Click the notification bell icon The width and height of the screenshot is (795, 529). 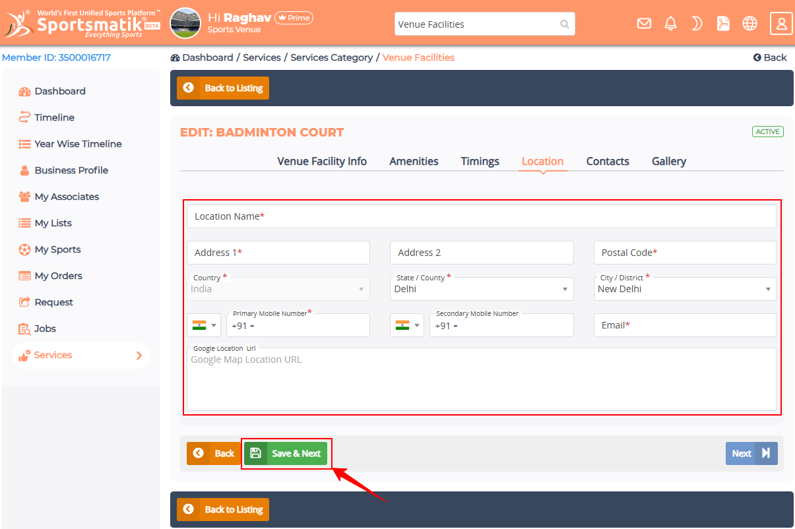click(x=670, y=24)
